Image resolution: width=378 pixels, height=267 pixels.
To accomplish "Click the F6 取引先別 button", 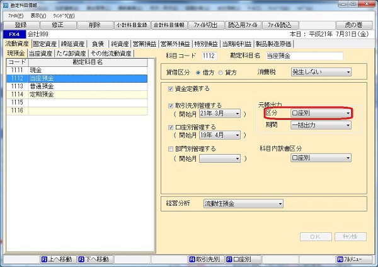I will [206, 259].
